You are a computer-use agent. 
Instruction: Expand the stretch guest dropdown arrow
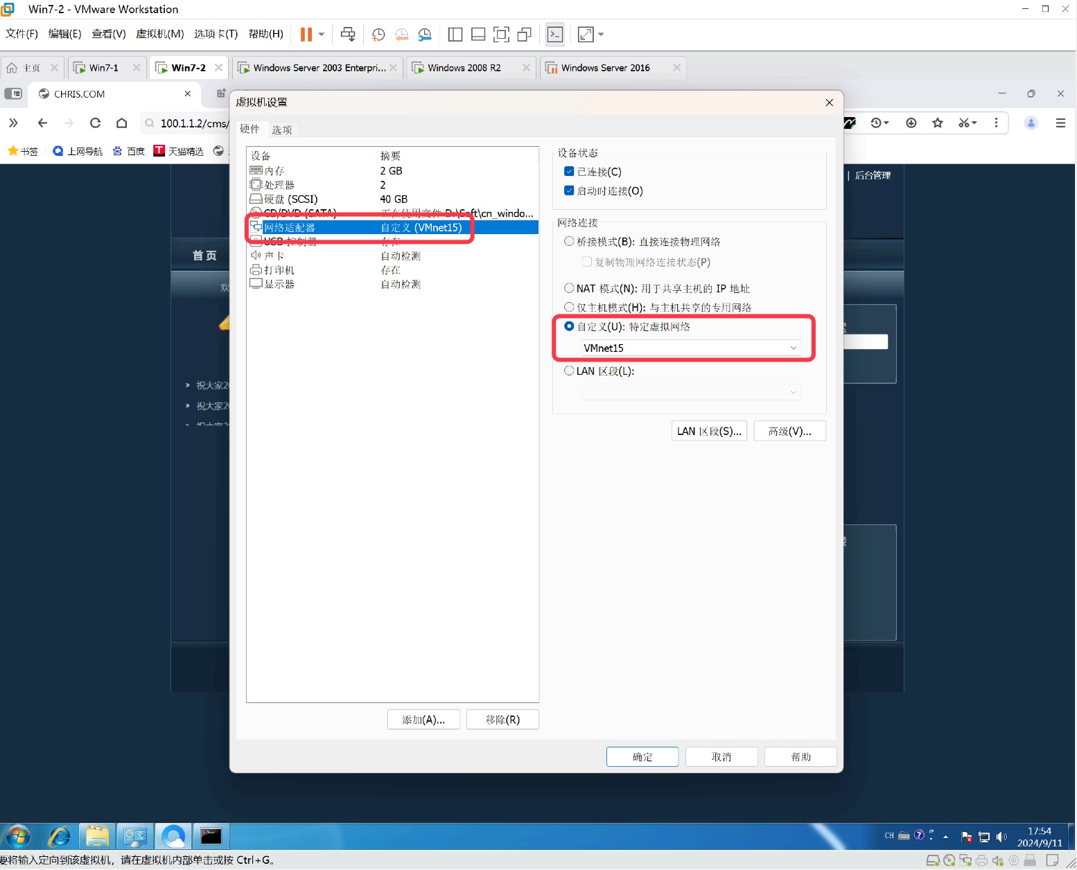tap(601, 34)
